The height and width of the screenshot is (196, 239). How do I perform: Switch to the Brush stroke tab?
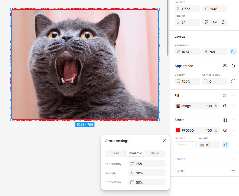tap(155, 153)
